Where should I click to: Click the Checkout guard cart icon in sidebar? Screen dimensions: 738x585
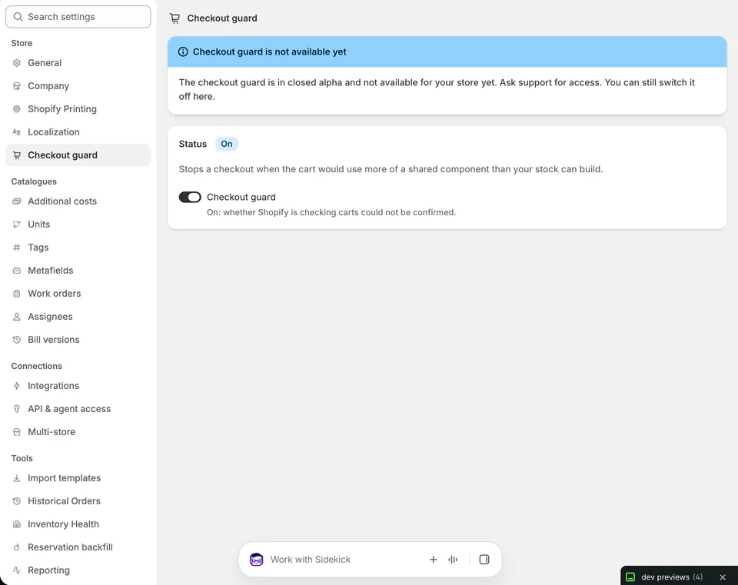tap(17, 155)
